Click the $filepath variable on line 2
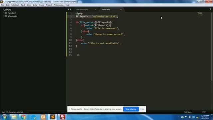Image resolution: width=213 pixels, height=120 pixels. point(82,16)
